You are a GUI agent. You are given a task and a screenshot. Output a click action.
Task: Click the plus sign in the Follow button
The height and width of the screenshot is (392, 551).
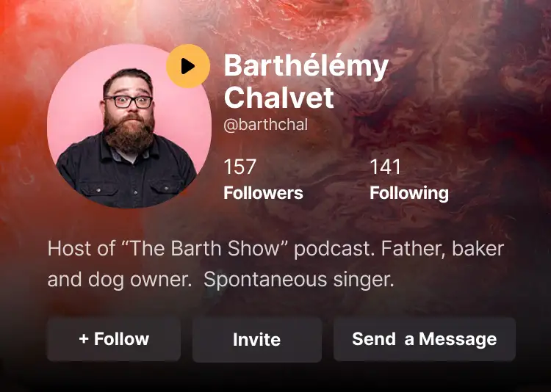point(84,339)
